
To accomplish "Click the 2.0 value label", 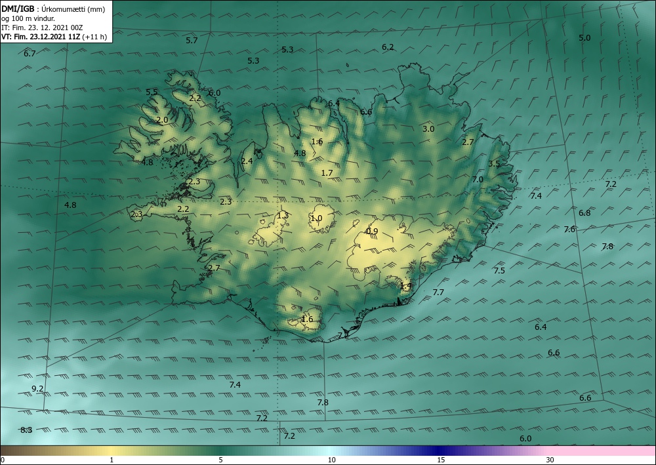I will click(x=162, y=120).
